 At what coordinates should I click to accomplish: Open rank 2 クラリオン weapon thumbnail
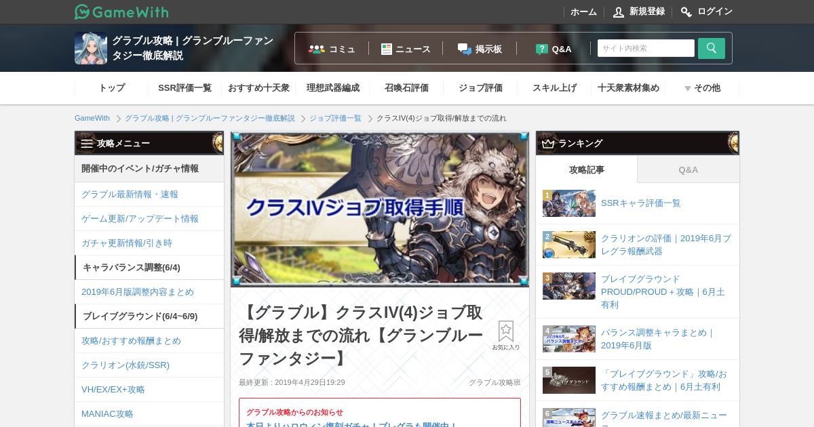pos(569,245)
